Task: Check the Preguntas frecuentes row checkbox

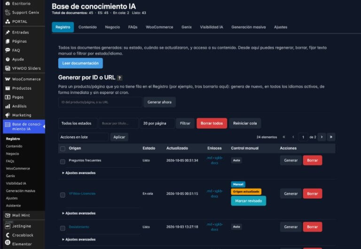Action: [63, 162]
